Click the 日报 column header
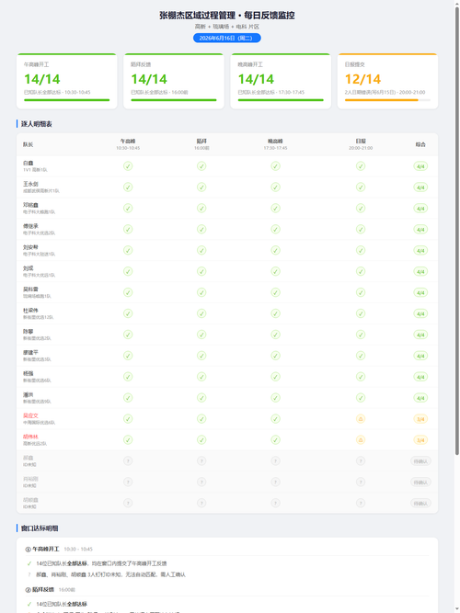460x613 pixels. coord(361,144)
